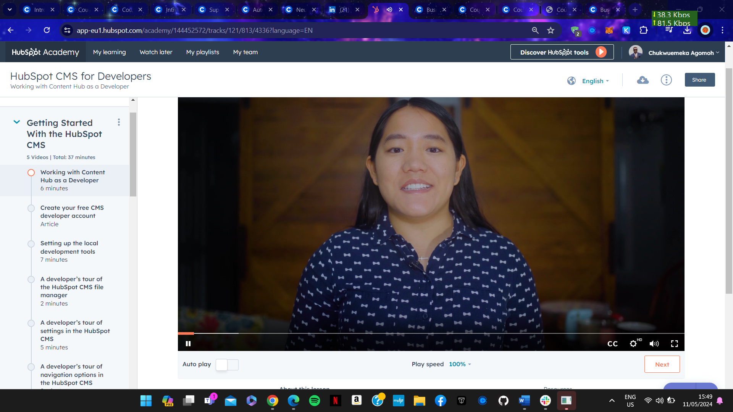Open Watch later page

pyautogui.click(x=156, y=52)
